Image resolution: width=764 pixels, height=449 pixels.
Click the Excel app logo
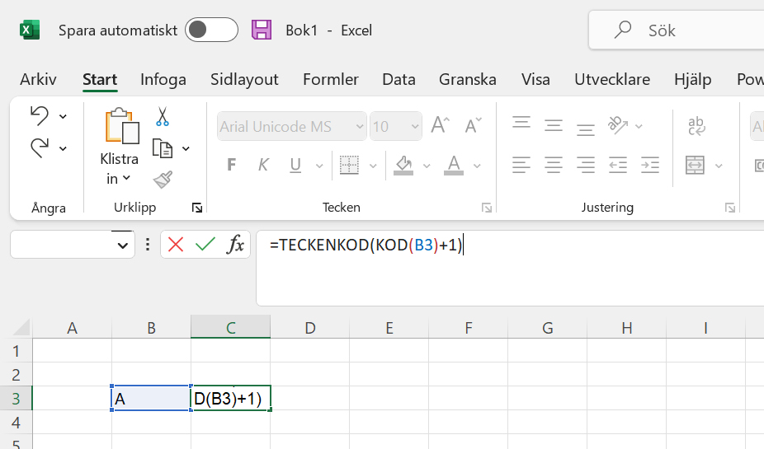point(29,30)
